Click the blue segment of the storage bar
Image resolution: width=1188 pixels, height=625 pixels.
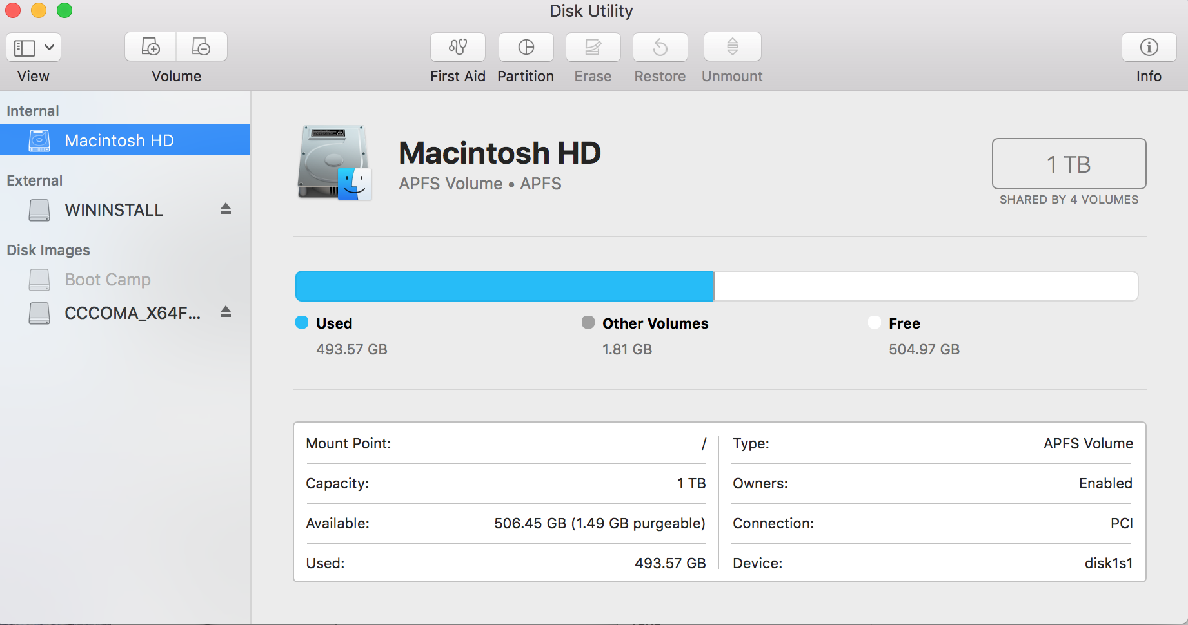503,285
